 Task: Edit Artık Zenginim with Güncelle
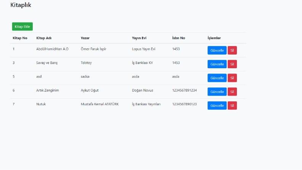click(217, 92)
